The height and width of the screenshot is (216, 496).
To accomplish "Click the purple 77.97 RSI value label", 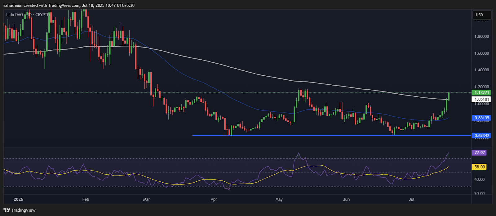I will [479, 153].
